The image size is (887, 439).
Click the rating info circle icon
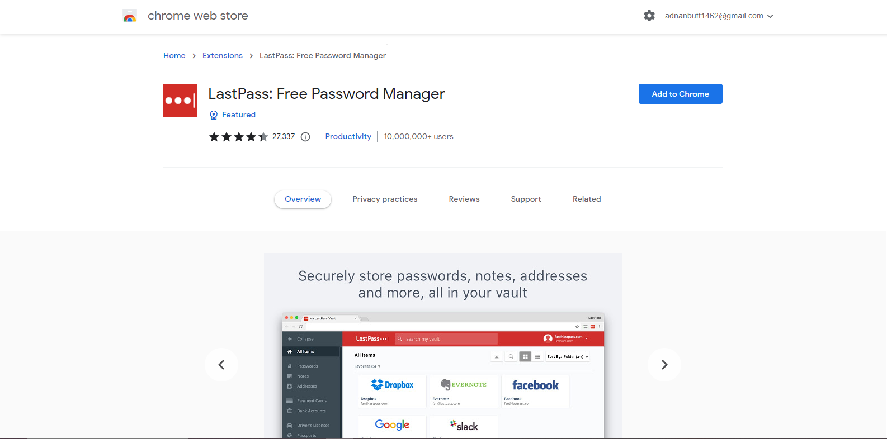point(305,137)
